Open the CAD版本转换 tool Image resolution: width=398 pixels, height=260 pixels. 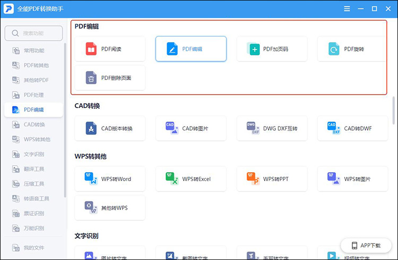[110, 128]
